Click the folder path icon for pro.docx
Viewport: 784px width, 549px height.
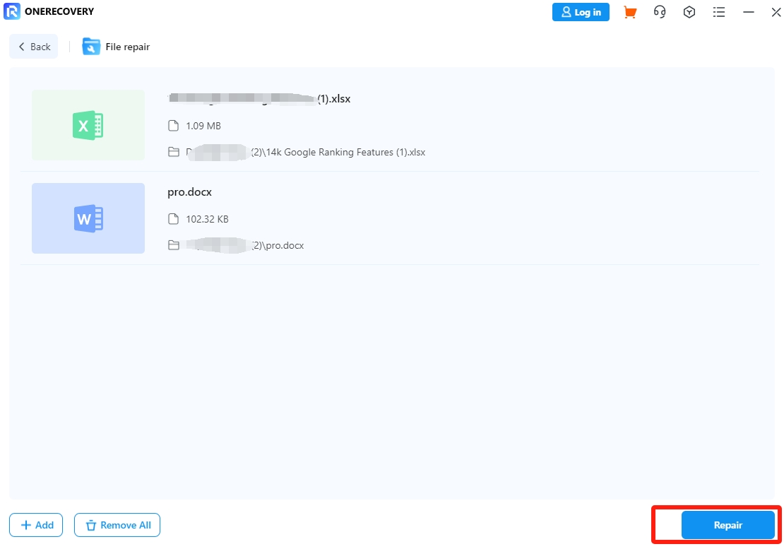(x=174, y=244)
